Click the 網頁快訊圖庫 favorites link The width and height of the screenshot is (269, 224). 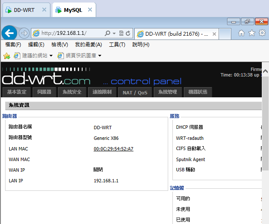tap(77, 56)
